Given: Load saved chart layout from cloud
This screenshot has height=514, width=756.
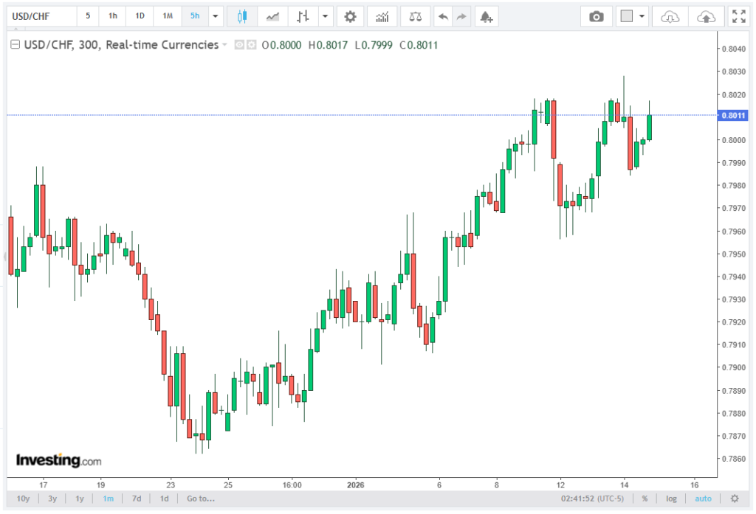Looking at the screenshot, I should [x=670, y=16].
